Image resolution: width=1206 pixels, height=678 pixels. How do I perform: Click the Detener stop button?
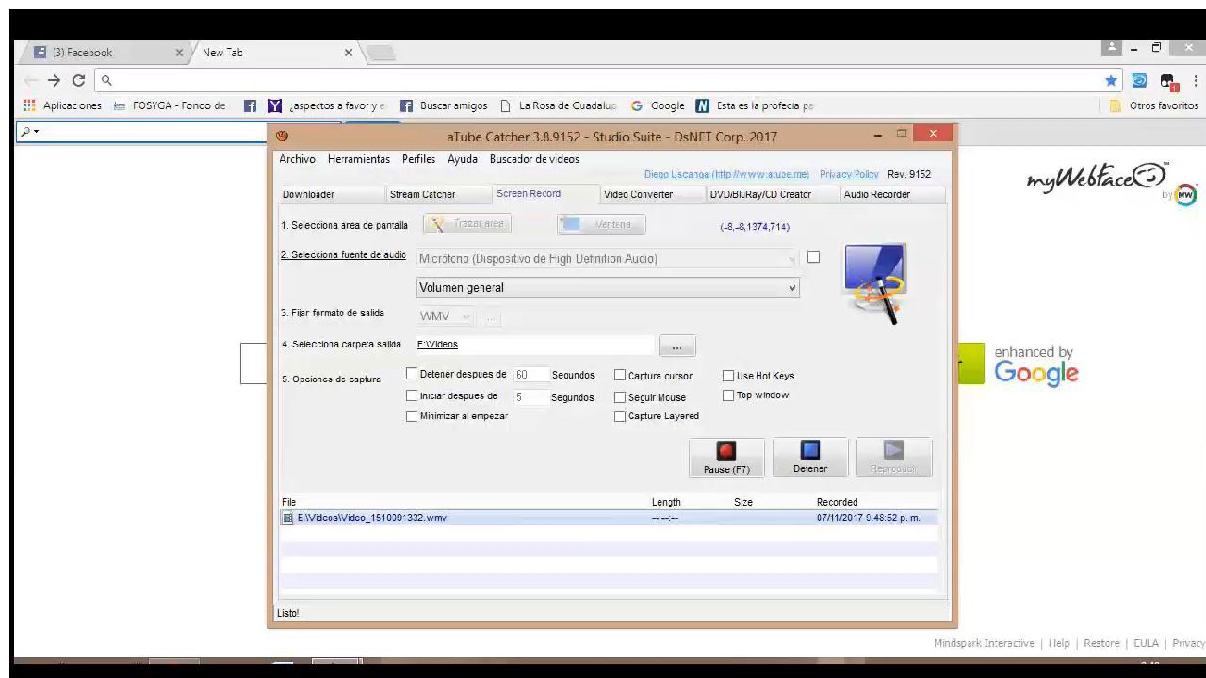point(810,458)
